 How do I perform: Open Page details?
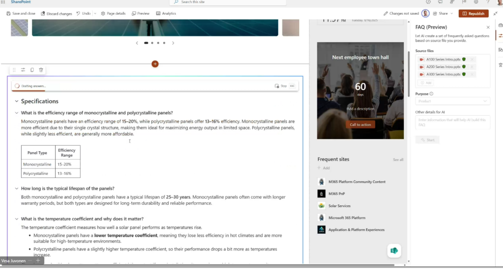click(x=113, y=13)
